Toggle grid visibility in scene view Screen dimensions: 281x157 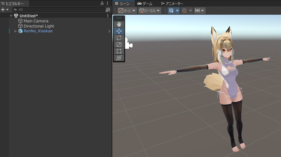tap(171, 11)
